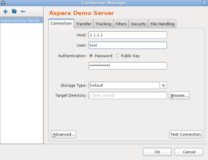This screenshot has height=160, width=208.
Task: Select Password authentication
Action: [x=91, y=56]
